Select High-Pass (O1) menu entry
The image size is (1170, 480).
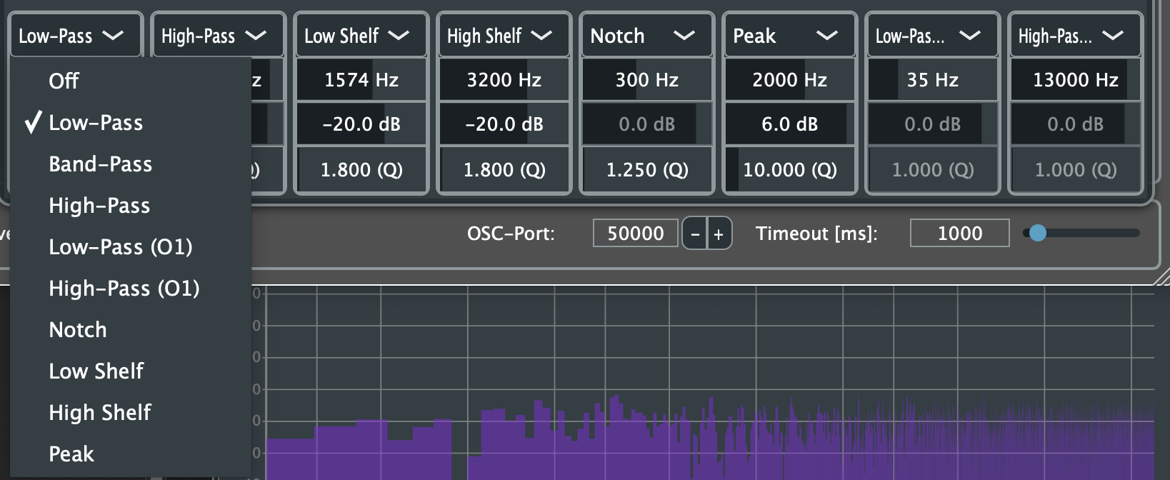click(124, 289)
